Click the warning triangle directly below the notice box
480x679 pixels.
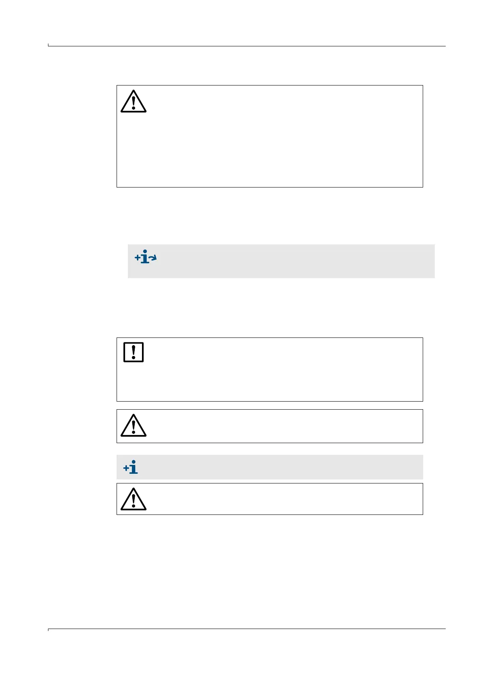tap(134, 425)
